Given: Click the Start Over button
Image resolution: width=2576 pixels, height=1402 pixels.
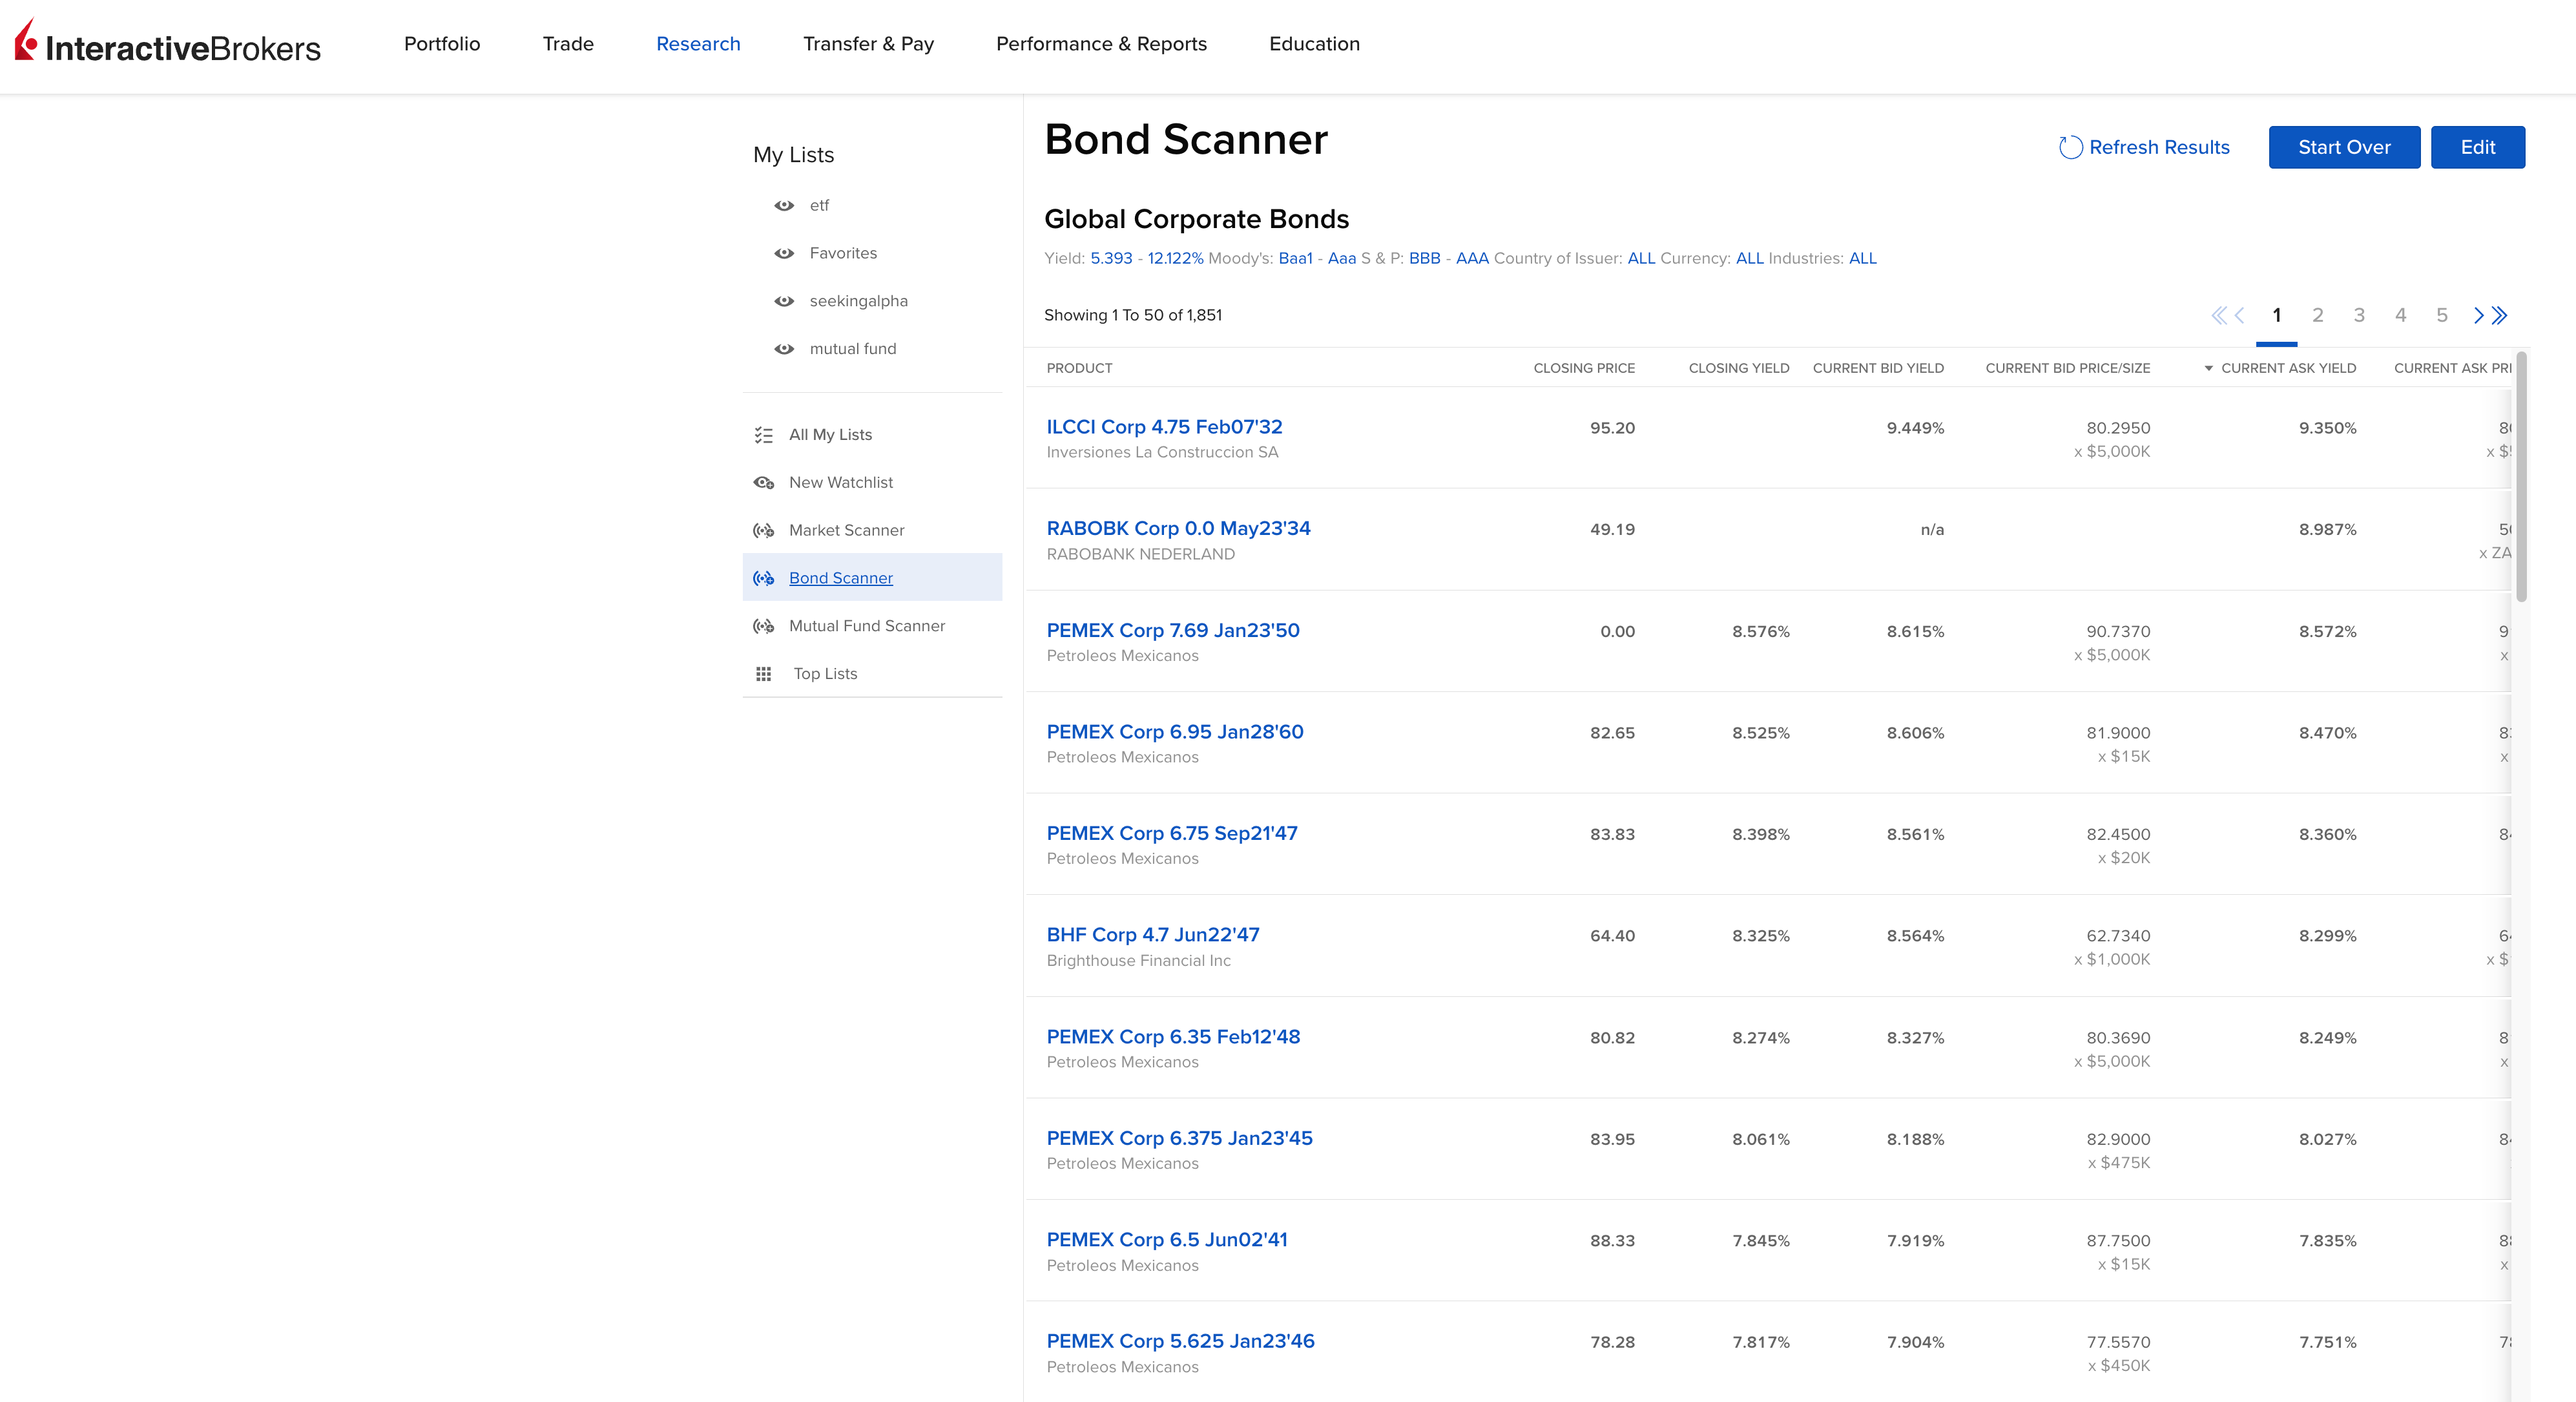Looking at the screenshot, I should click(2344, 148).
